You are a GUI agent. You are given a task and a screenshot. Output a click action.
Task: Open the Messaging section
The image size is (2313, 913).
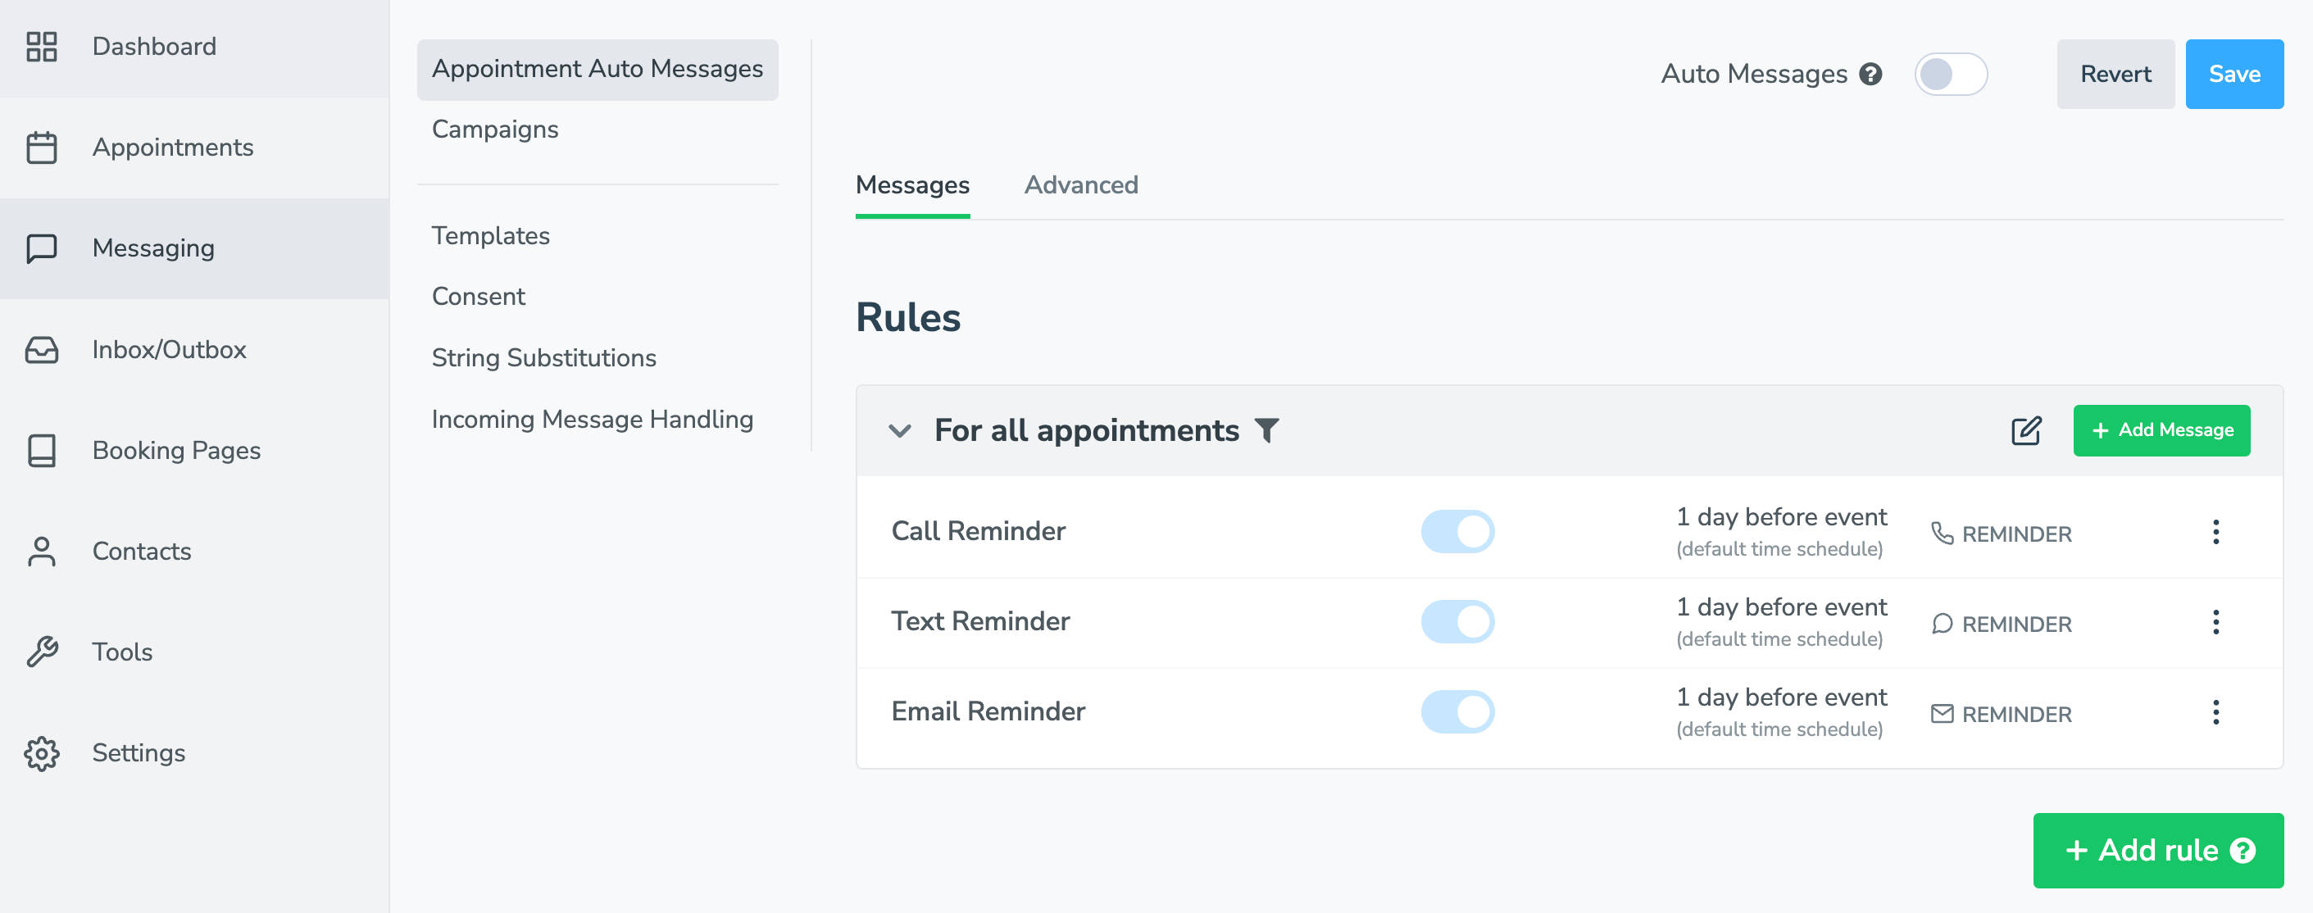pyautogui.click(x=152, y=248)
